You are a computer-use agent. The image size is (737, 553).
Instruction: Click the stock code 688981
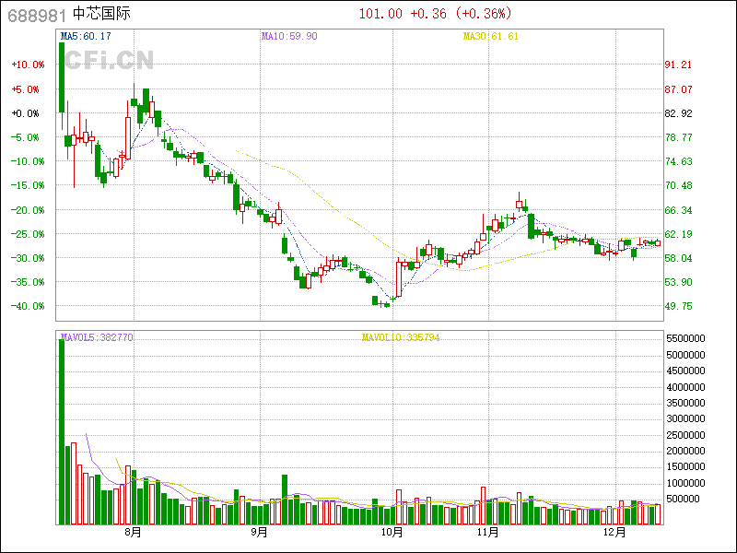point(35,14)
